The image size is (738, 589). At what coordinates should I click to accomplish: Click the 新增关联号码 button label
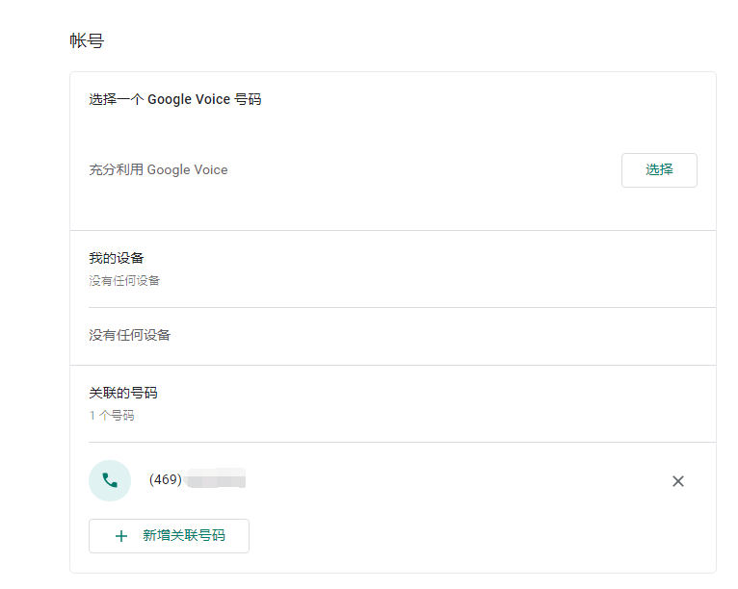pos(184,535)
